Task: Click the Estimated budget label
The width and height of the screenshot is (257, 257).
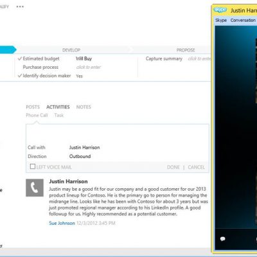Action: [x=41, y=58]
